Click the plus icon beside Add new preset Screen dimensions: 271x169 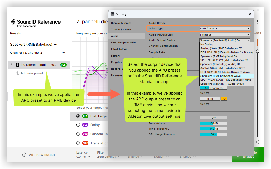tap(18, 73)
